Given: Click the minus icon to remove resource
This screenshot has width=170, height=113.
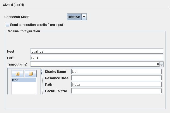Looking at the screenshot, I should coord(31,74).
